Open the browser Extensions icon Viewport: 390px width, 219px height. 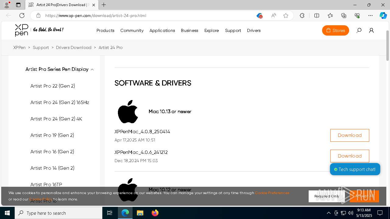302,16
